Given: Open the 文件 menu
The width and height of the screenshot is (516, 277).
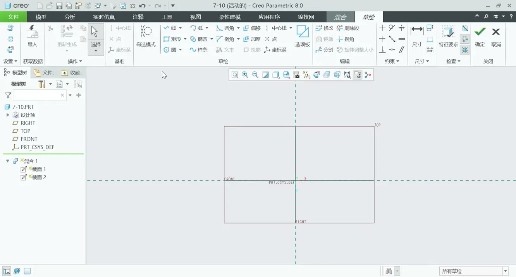Looking at the screenshot, I should (13, 17).
